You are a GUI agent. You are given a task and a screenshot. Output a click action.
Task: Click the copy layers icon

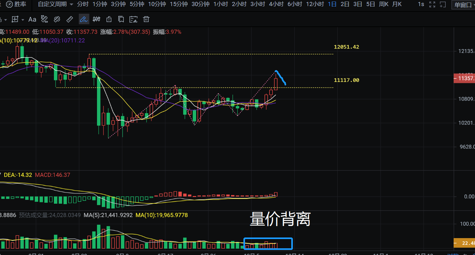point(121,19)
